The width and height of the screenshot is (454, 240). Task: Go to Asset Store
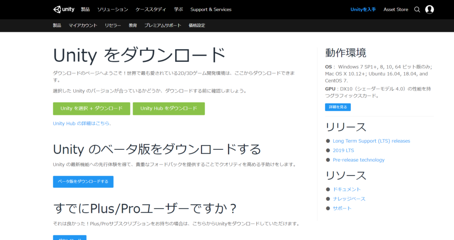[x=396, y=10]
